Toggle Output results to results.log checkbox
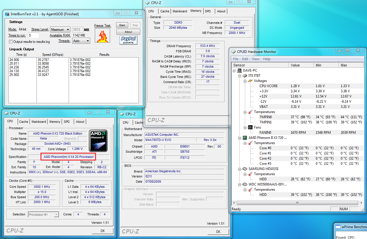 point(11,42)
